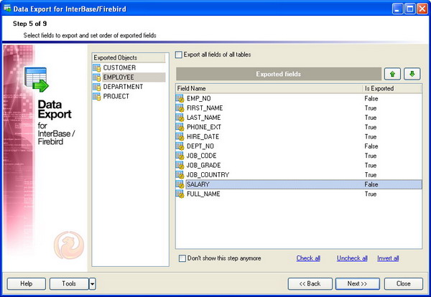Click the DEPARTMENT table icon
Image resolution: width=431 pixels, height=297 pixels.
pyautogui.click(x=97, y=87)
